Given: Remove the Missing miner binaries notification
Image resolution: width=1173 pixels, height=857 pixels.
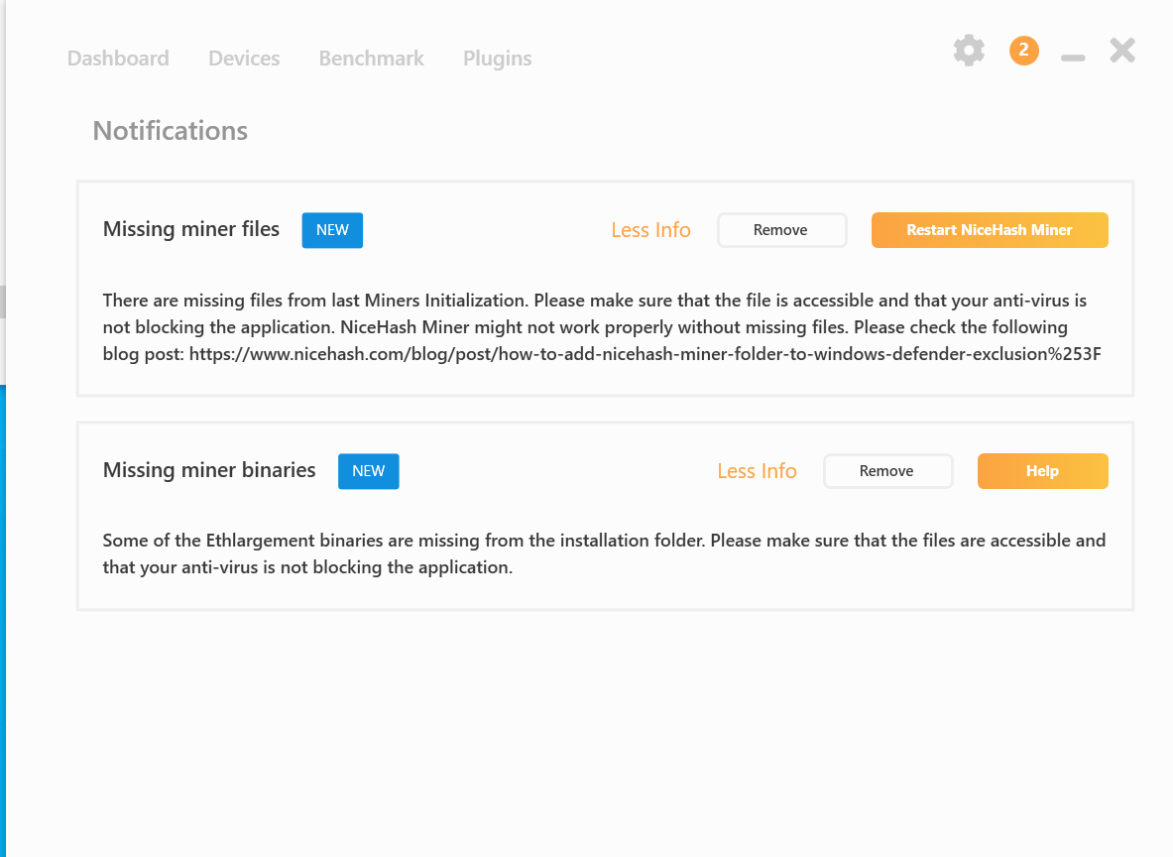Looking at the screenshot, I should tap(888, 471).
